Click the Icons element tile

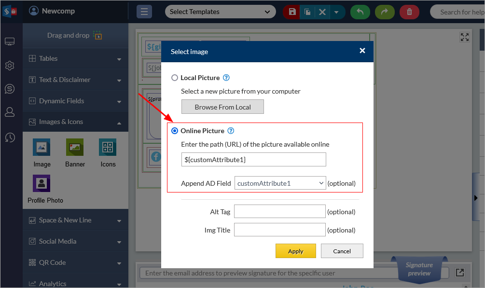coord(108,148)
